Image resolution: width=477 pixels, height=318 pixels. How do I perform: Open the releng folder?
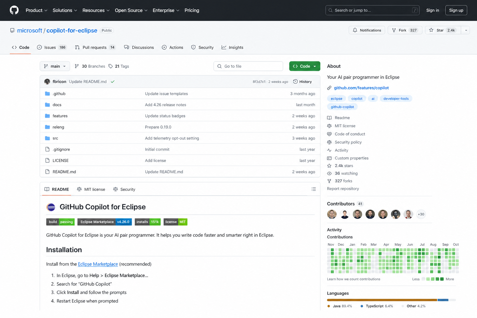coord(58,127)
